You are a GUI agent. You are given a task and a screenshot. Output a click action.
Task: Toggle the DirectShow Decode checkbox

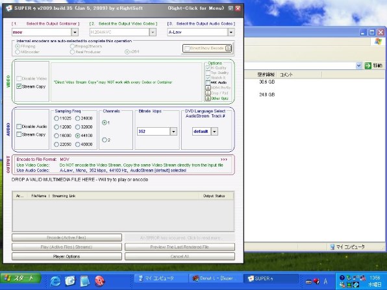pos(187,48)
